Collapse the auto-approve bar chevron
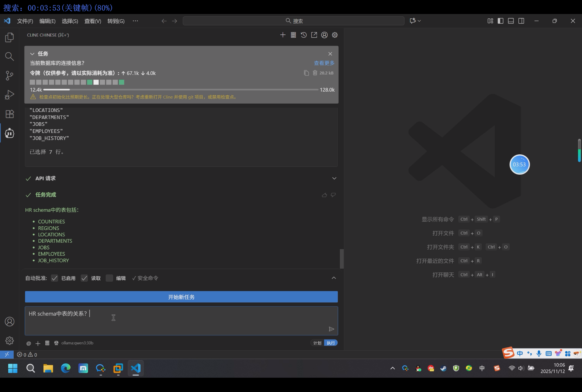This screenshot has width=582, height=392. [334, 278]
